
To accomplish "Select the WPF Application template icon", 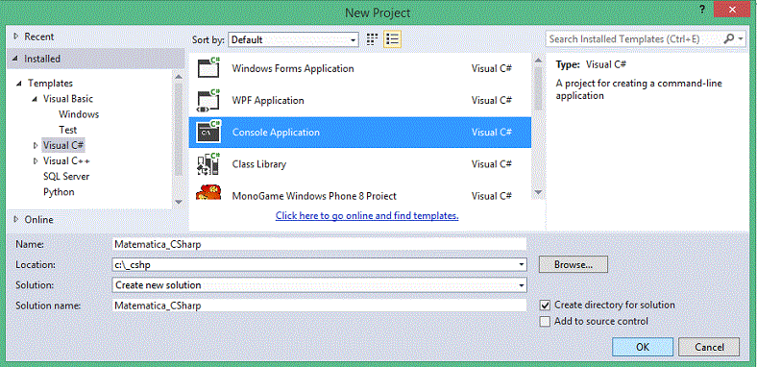I will pos(208,101).
